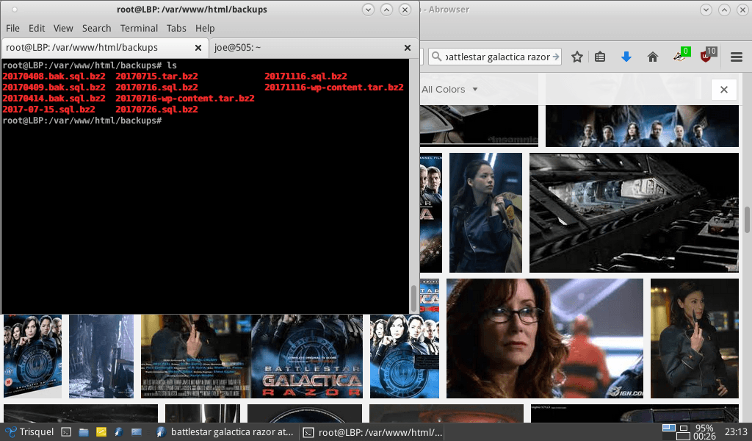Expand the All Colors filter dropdown
Viewport: 752px width, 441px height.
(449, 89)
